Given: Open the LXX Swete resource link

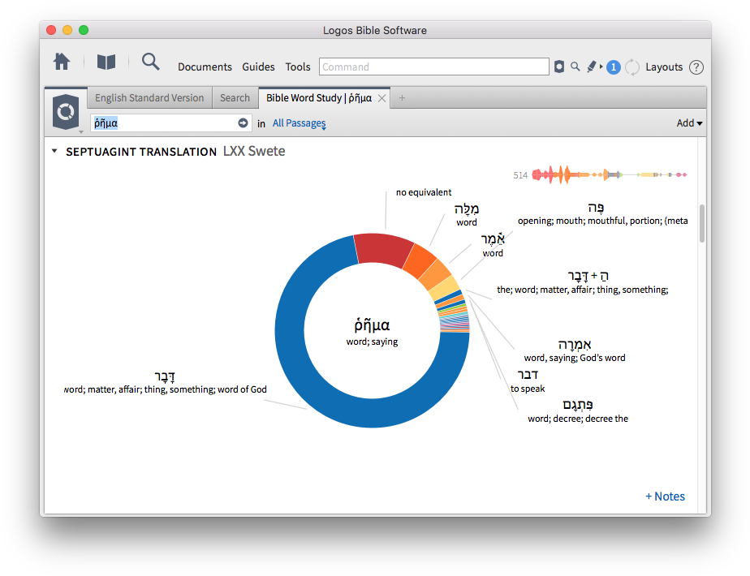Looking at the screenshot, I should pyautogui.click(x=254, y=151).
